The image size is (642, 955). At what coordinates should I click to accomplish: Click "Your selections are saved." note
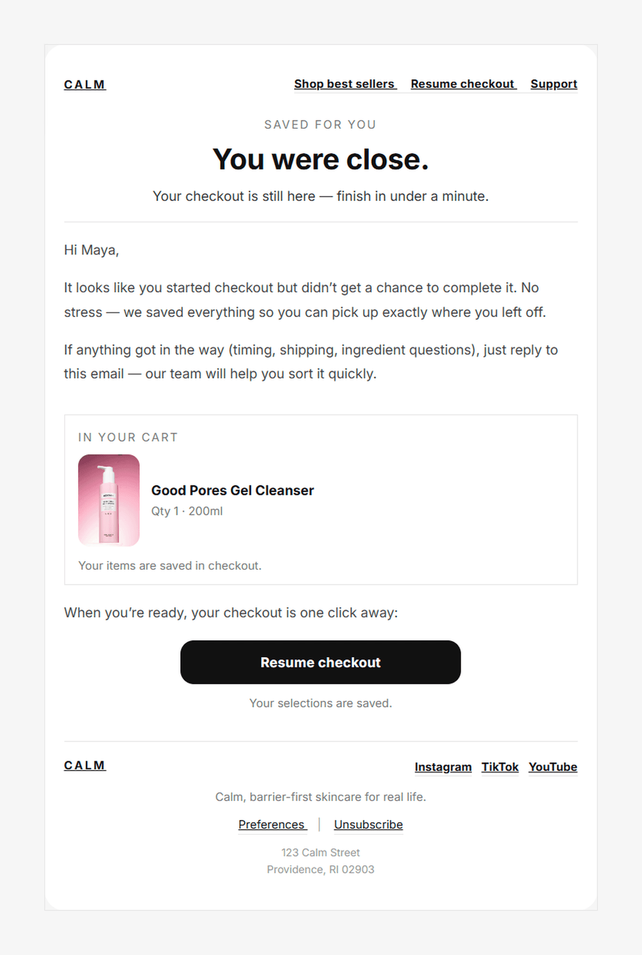click(320, 703)
